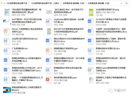Click file name 四海商舟_外贸电子商务整体解决方案.pdf
Image resolution: width=130 pixels, height=96 pixels.
pyautogui.click(x=111, y=79)
